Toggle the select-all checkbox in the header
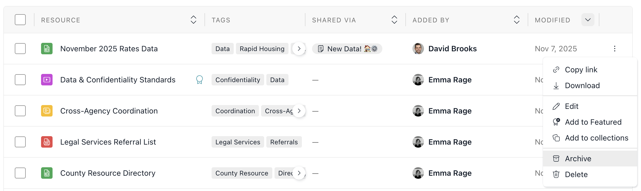Viewport: 641px width, 191px height. click(x=20, y=20)
